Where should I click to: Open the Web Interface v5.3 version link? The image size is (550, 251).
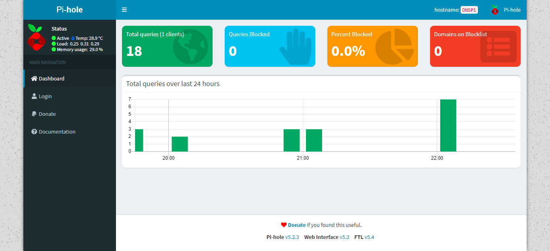pos(344,237)
